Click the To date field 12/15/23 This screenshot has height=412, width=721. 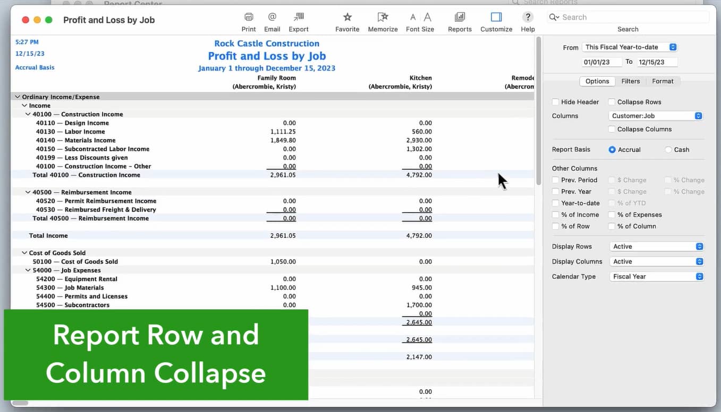[x=658, y=62]
